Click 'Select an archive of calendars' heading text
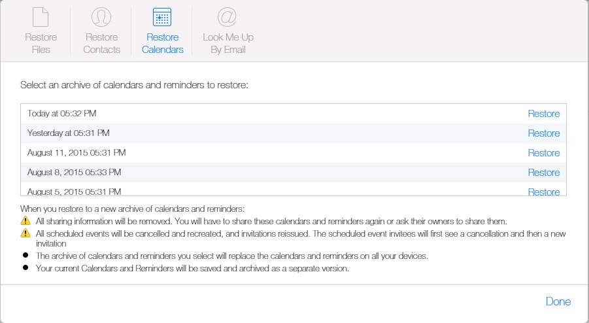The image size is (589, 323). click(134, 85)
